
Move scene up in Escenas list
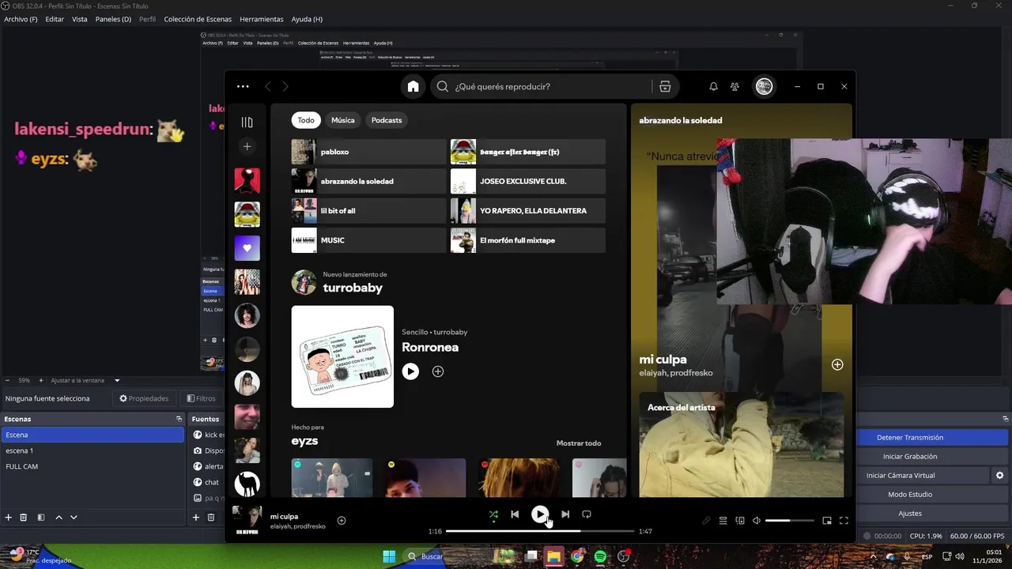(59, 518)
